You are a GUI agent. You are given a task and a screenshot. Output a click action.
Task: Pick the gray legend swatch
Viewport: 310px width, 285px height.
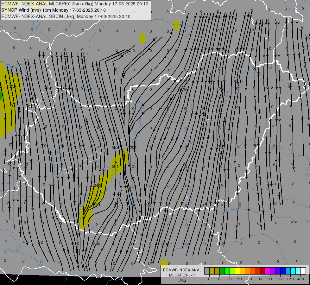pos(207,271)
